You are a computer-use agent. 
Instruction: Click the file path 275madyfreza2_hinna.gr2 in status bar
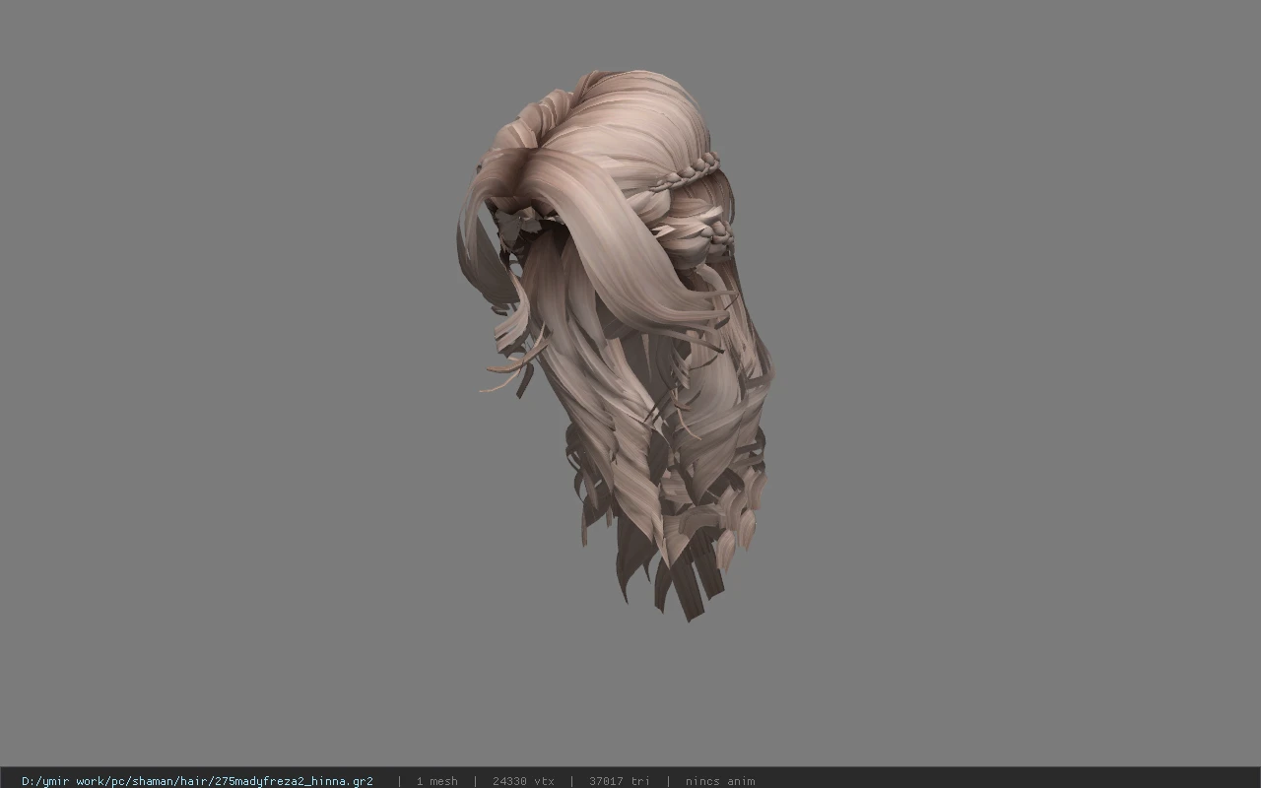(197, 781)
